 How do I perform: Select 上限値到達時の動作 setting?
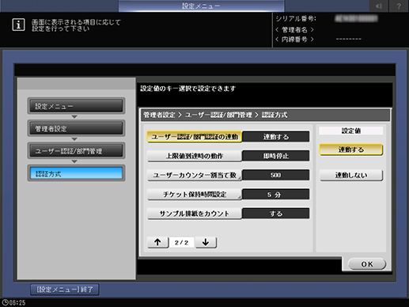[x=195, y=156]
